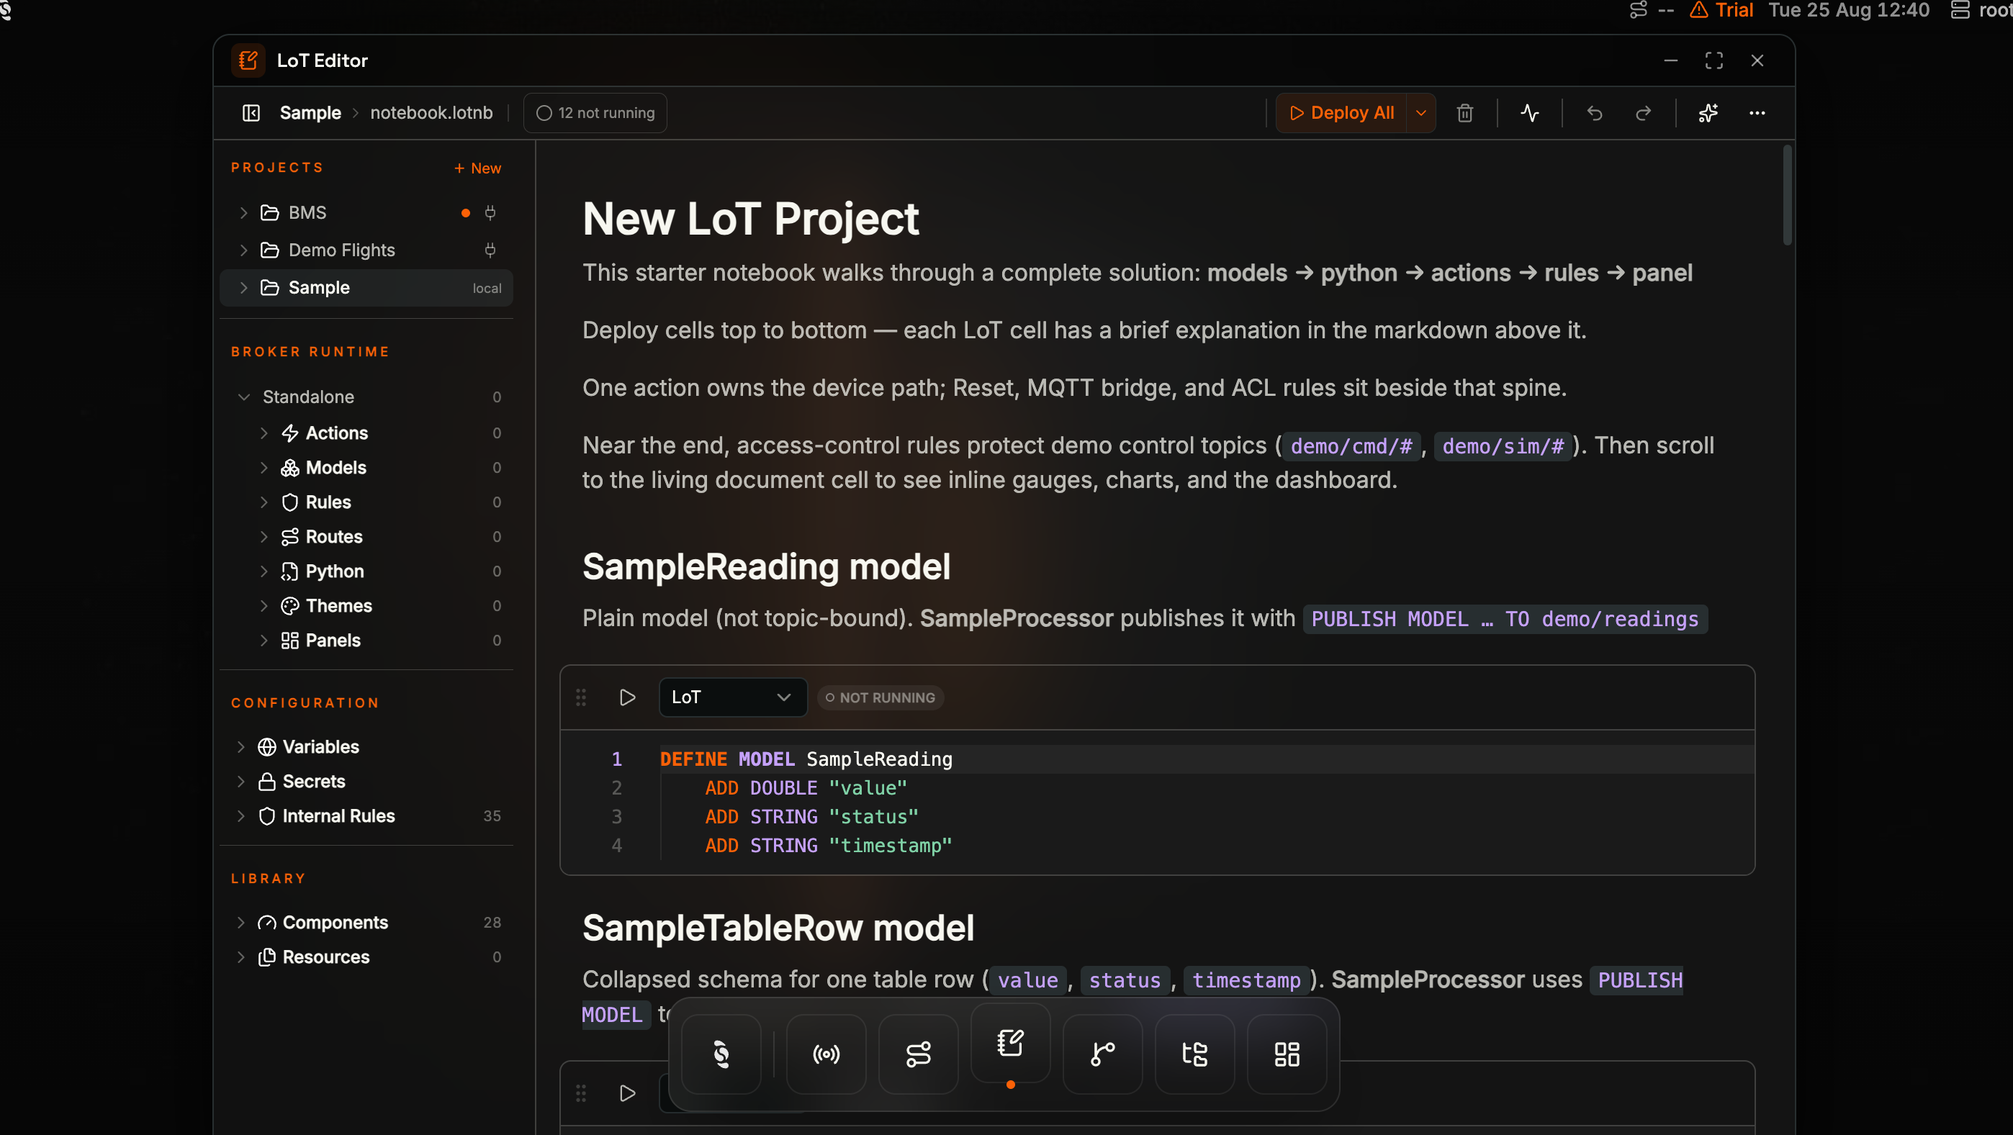Open the tree hierarchy dock icon
The image size is (2013, 1135).
click(x=1195, y=1054)
